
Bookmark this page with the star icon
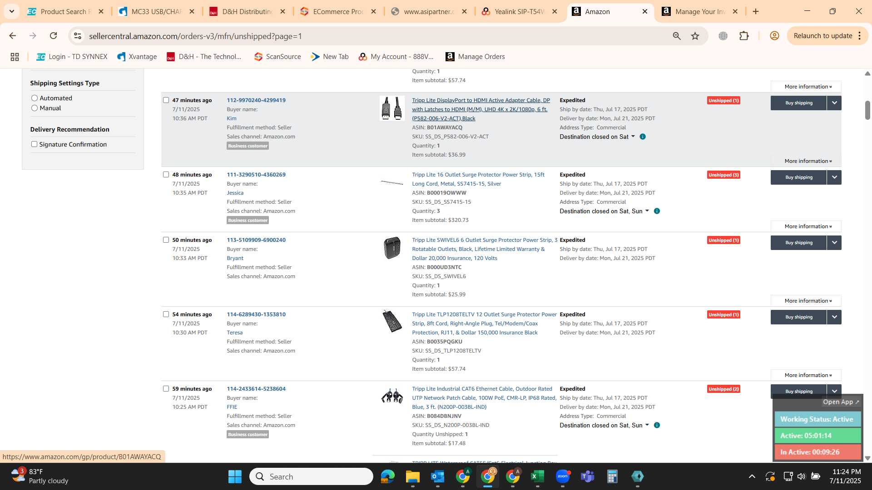pos(695,36)
